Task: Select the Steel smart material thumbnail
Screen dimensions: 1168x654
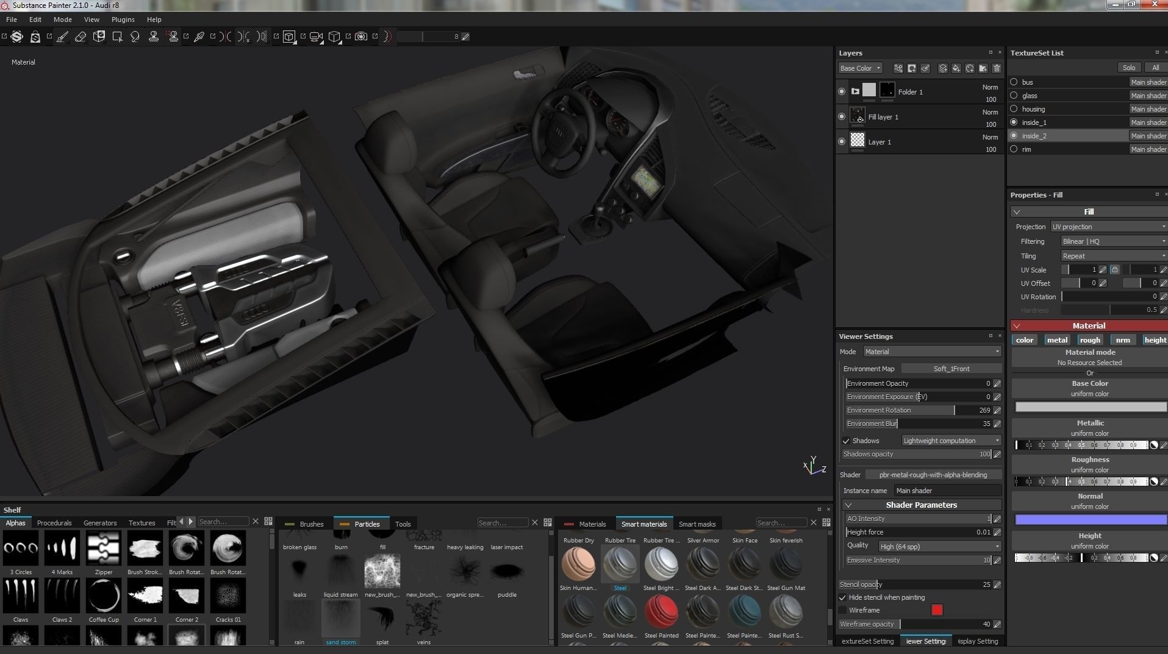Action: point(620,564)
